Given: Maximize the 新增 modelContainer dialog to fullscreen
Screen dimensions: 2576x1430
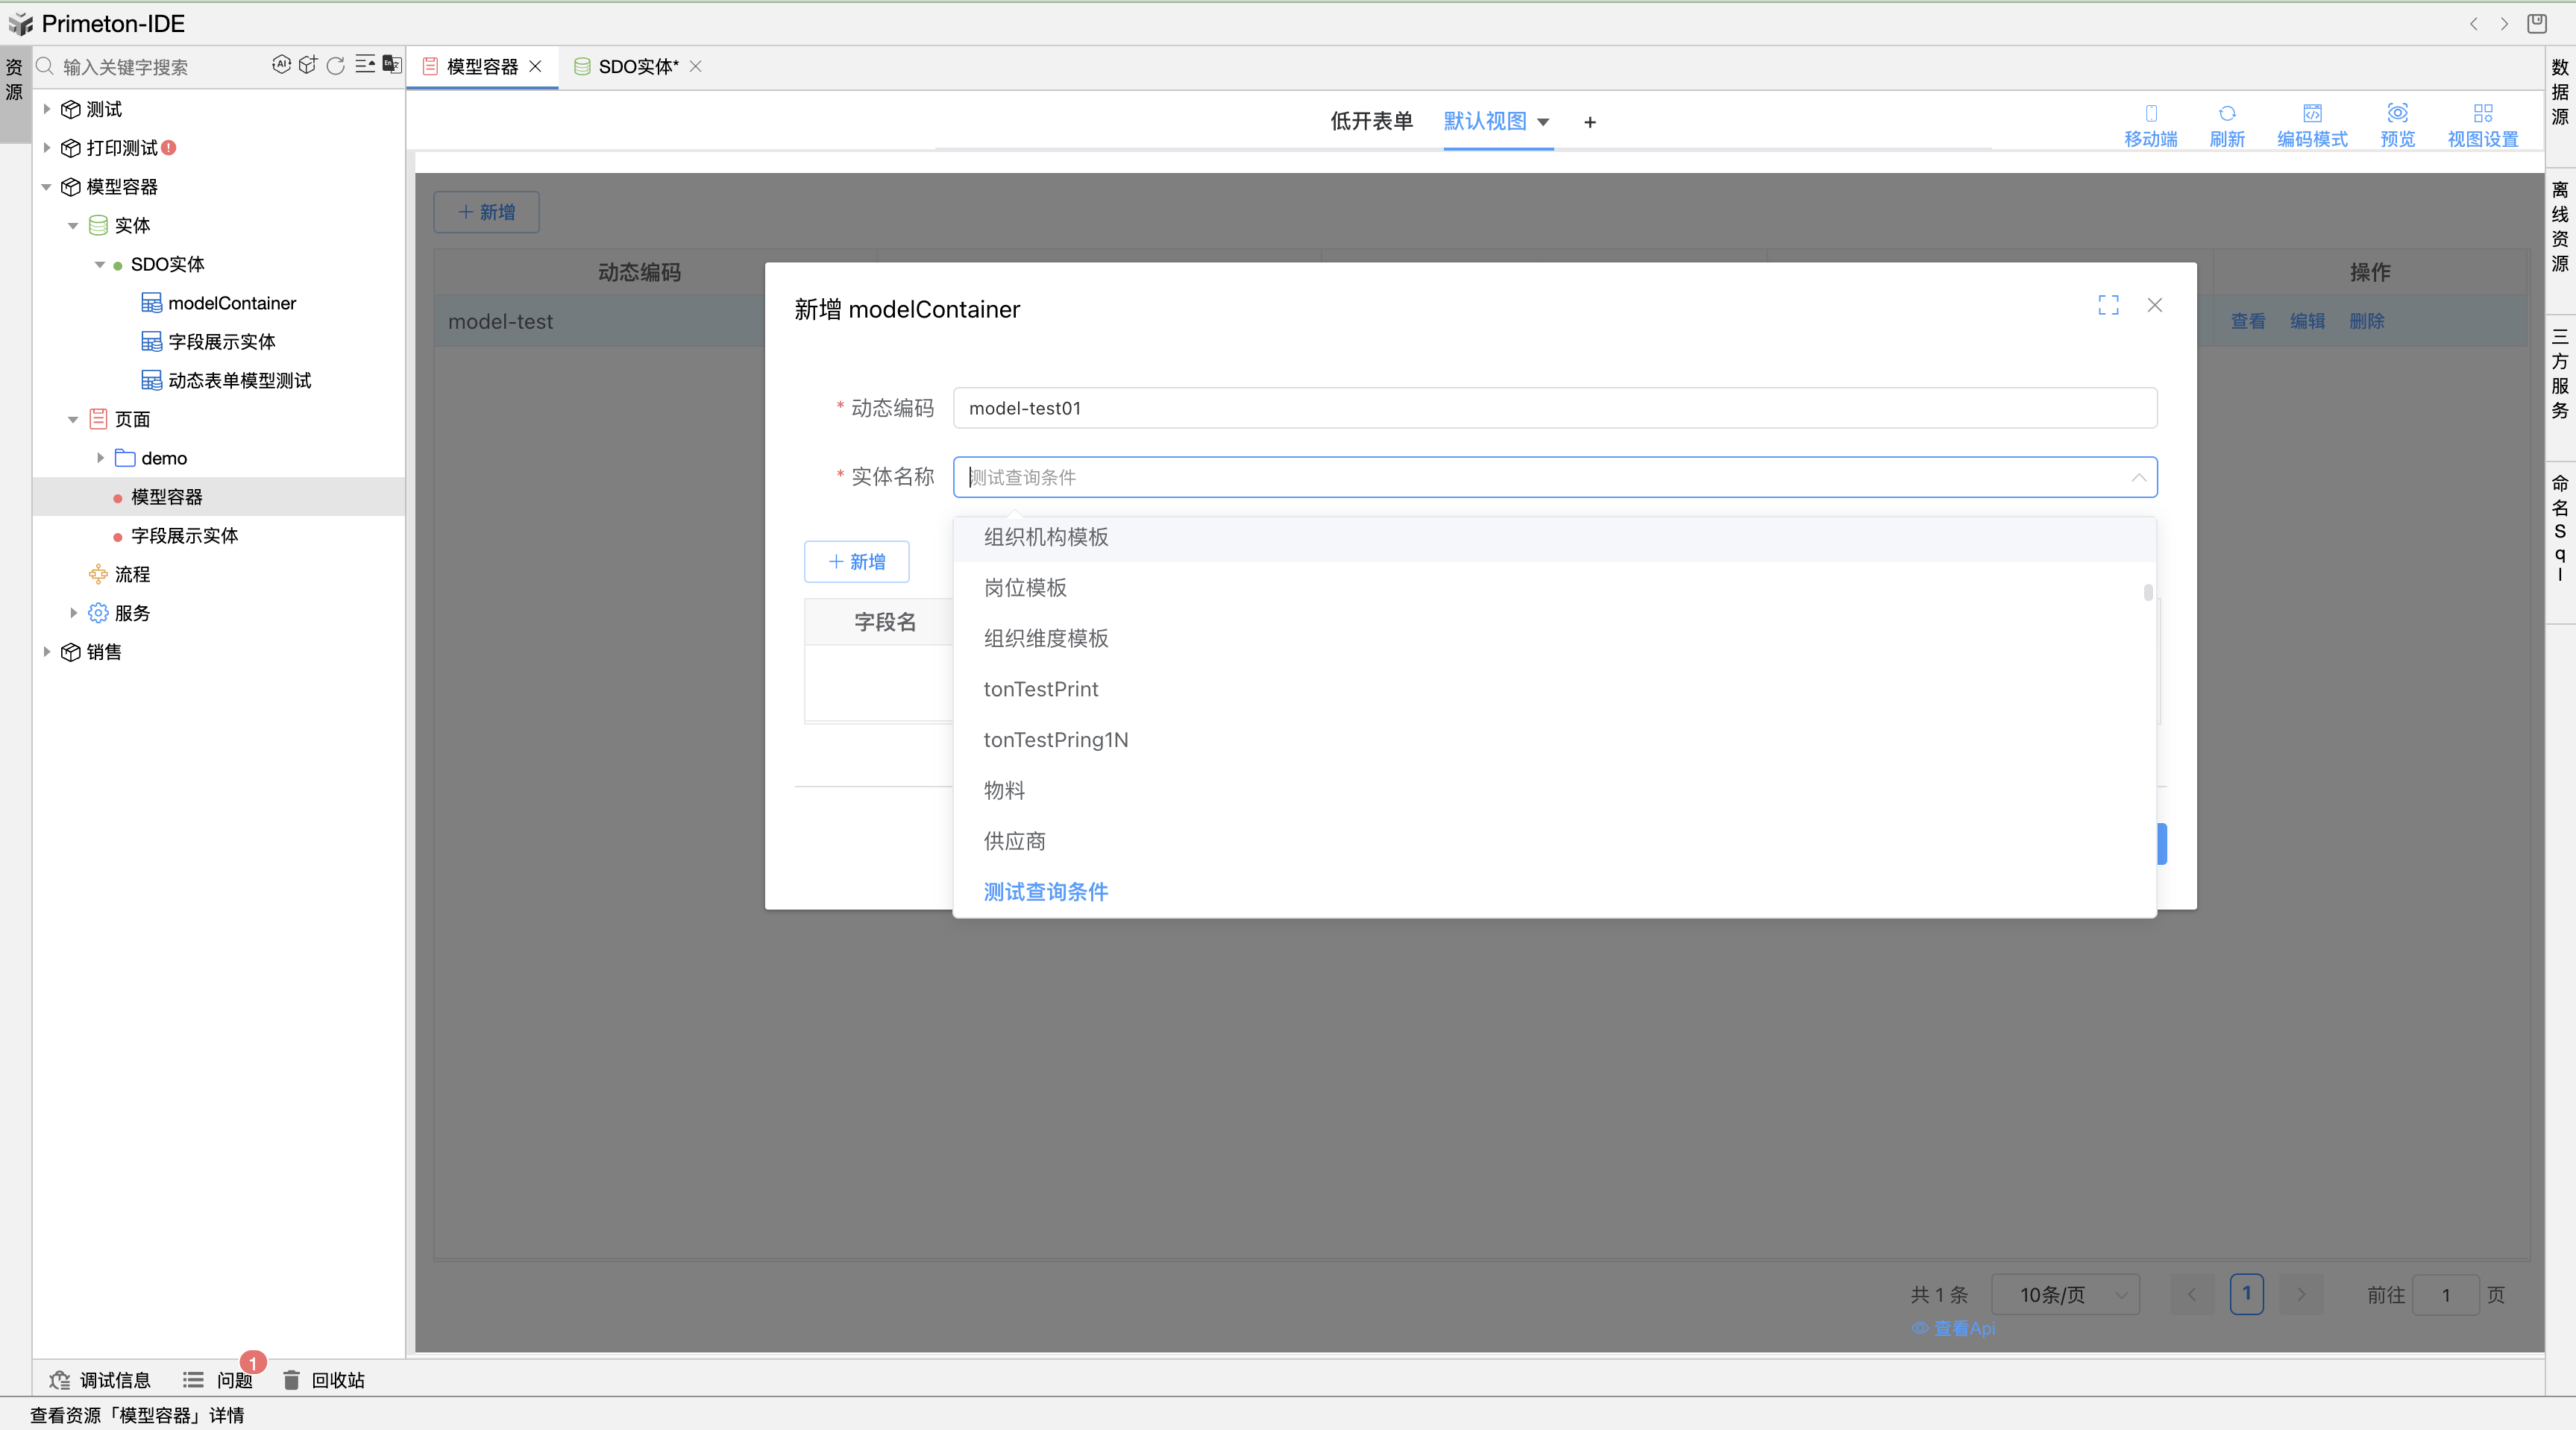Looking at the screenshot, I should tap(2108, 305).
